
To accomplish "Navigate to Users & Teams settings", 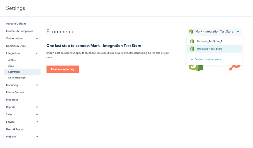I will point(15,129).
